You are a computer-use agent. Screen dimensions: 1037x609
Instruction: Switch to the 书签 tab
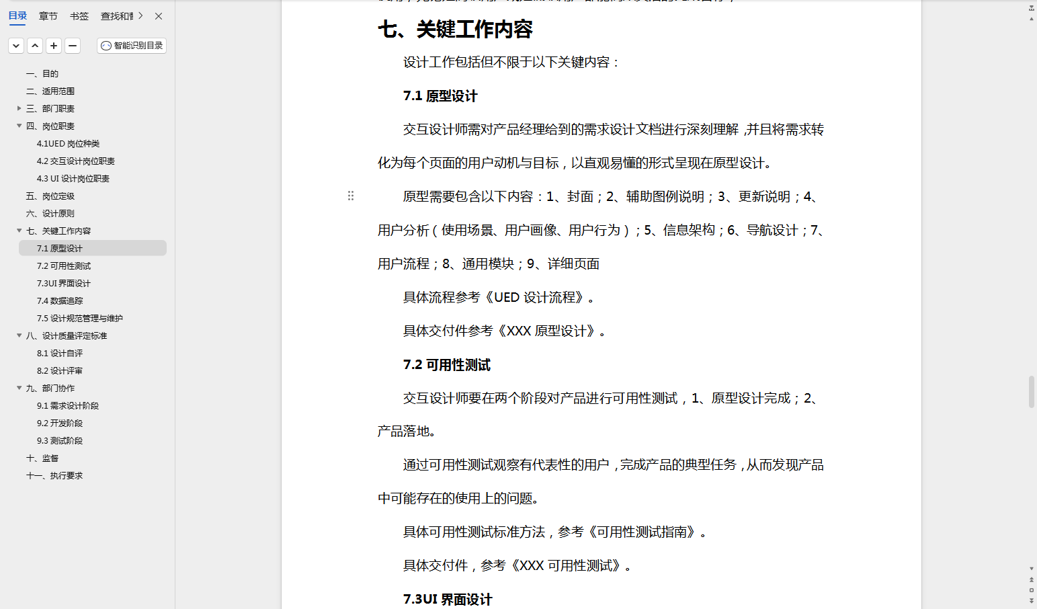click(x=79, y=16)
